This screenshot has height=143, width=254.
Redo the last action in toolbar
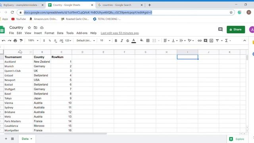10,41
